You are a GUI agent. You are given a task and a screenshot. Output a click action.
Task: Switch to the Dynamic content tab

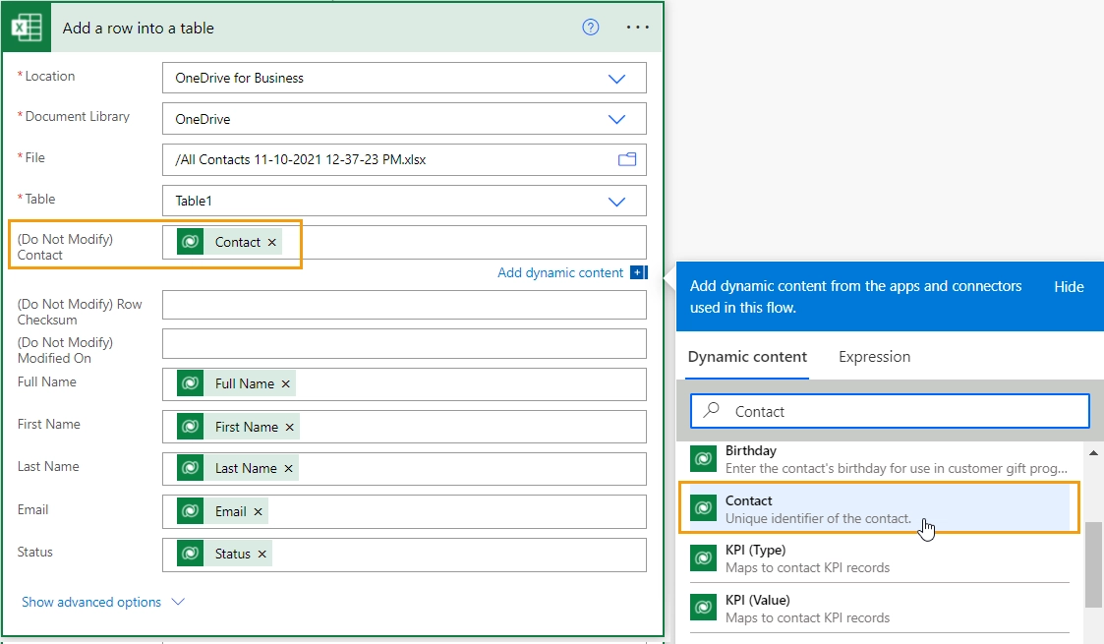[748, 357]
